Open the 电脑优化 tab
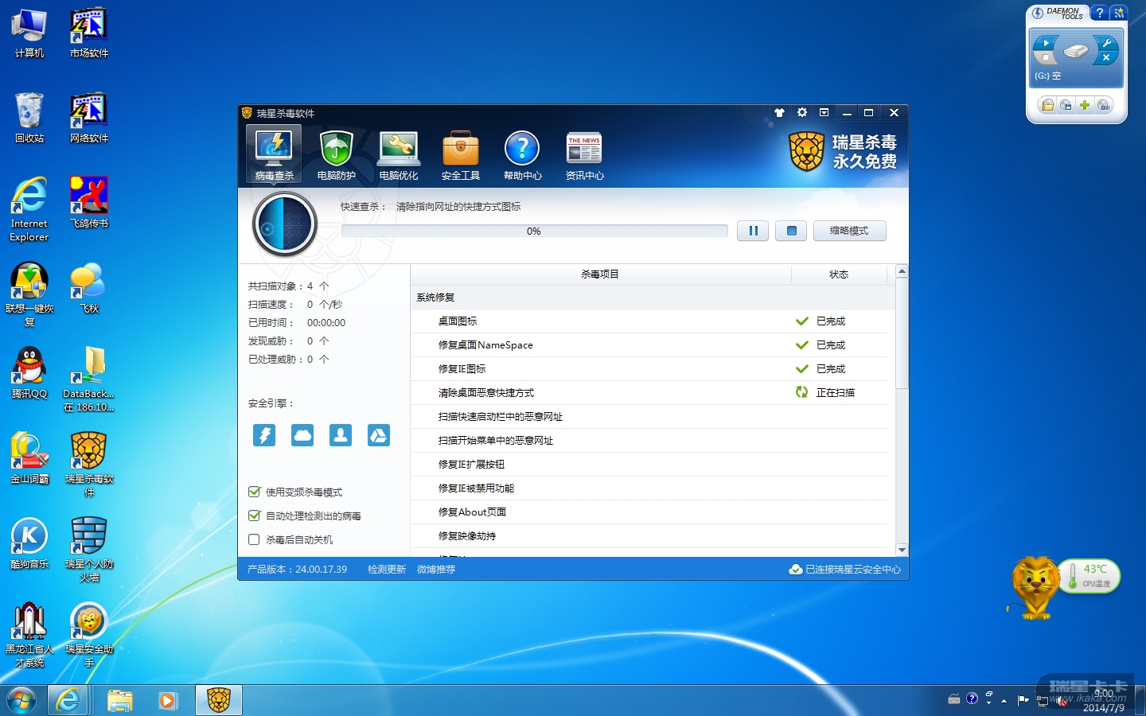The width and height of the screenshot is (1146, 716). [x=399, y=154]
